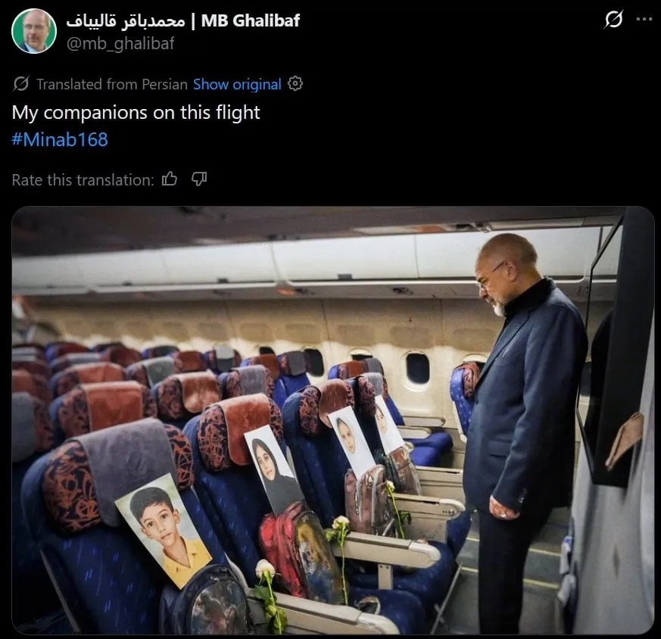The width and height of the screenshot is (661, 639).
Task: Click the white rose on the front seat
Action: 266,569
